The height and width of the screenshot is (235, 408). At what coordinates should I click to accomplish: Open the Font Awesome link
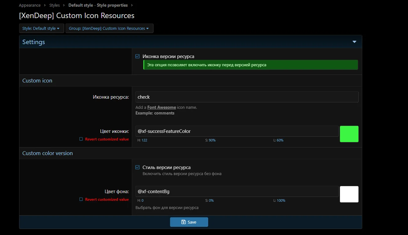tap(162, 107)
